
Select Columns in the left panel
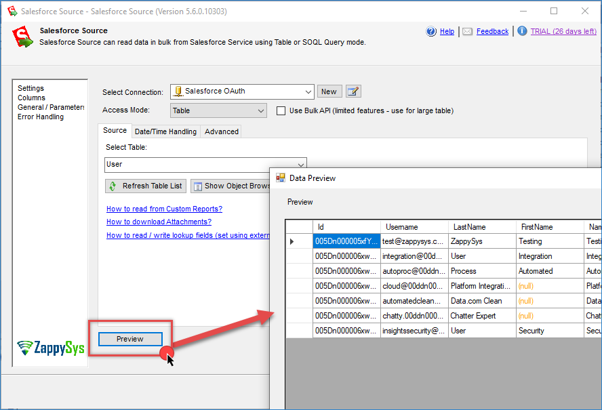31,98
